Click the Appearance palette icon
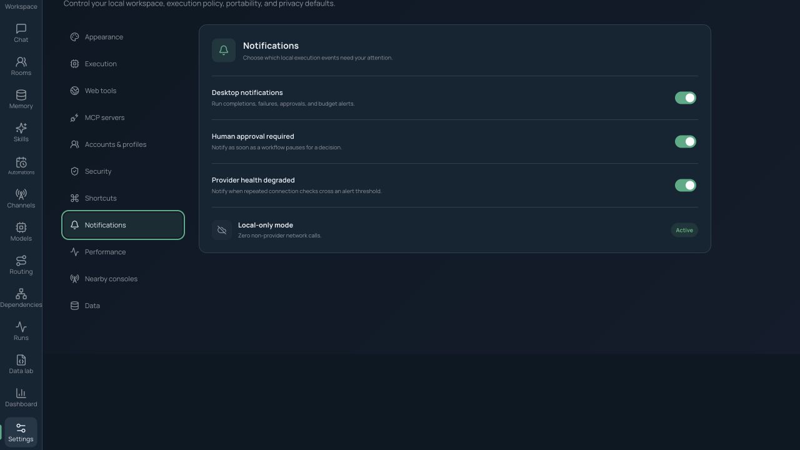Image resolution: width=800 pixels, height=450 pixels. [74, 37]
